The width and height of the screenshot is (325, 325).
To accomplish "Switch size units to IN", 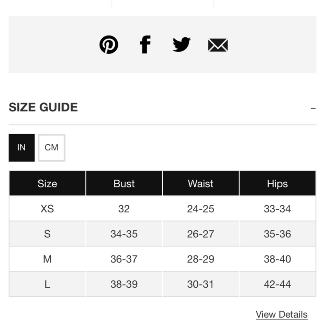I will [21, 148].
